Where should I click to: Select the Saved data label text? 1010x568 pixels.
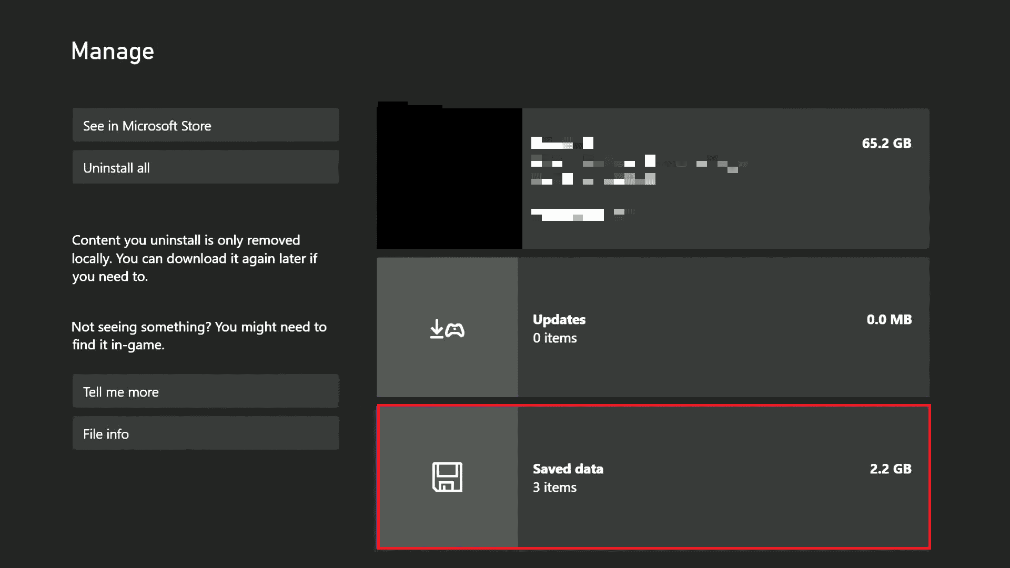coord(568,469)
